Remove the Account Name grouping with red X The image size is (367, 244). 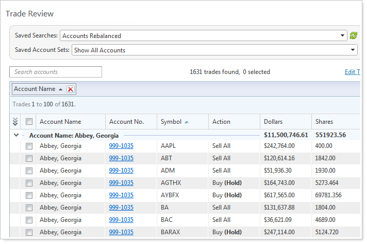pyautogui.click(x=71, y=89)
